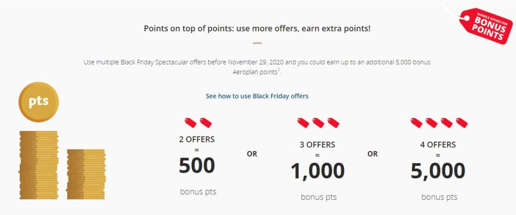The image size is (516, 215).
Task: Click the 5,000 bonus points number
Action: click(x=438, y=171)
